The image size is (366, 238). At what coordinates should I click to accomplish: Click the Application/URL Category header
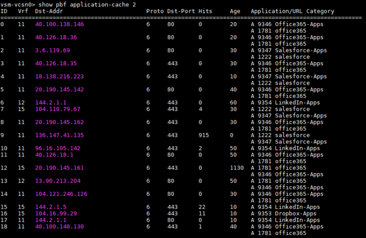292,11
